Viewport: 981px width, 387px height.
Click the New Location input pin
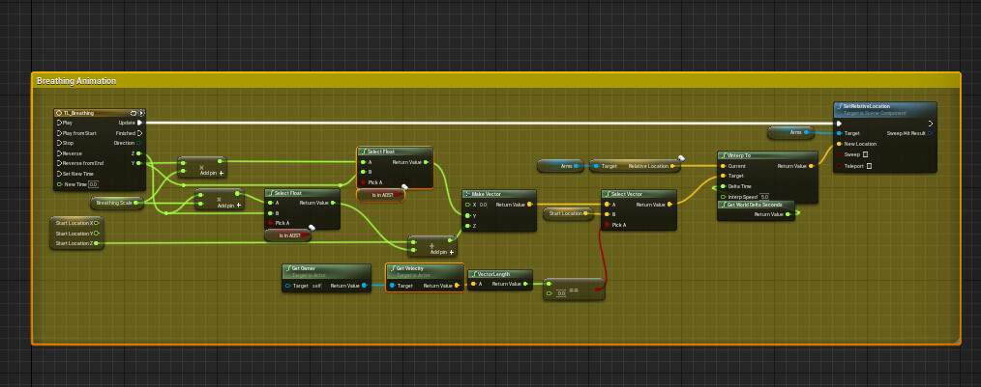839,144
